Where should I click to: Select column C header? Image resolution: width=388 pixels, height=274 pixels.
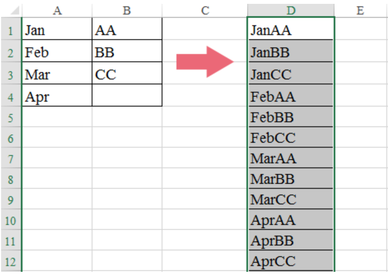pyautogui.click(x=205, y=10)
